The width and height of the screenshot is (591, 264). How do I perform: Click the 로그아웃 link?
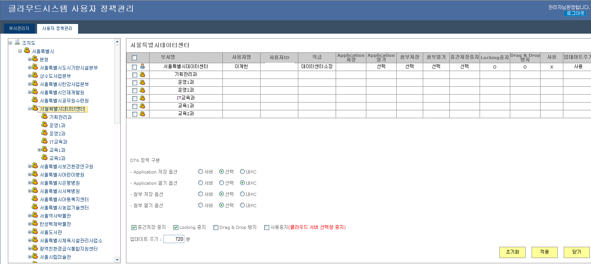[x=575, y=13]
